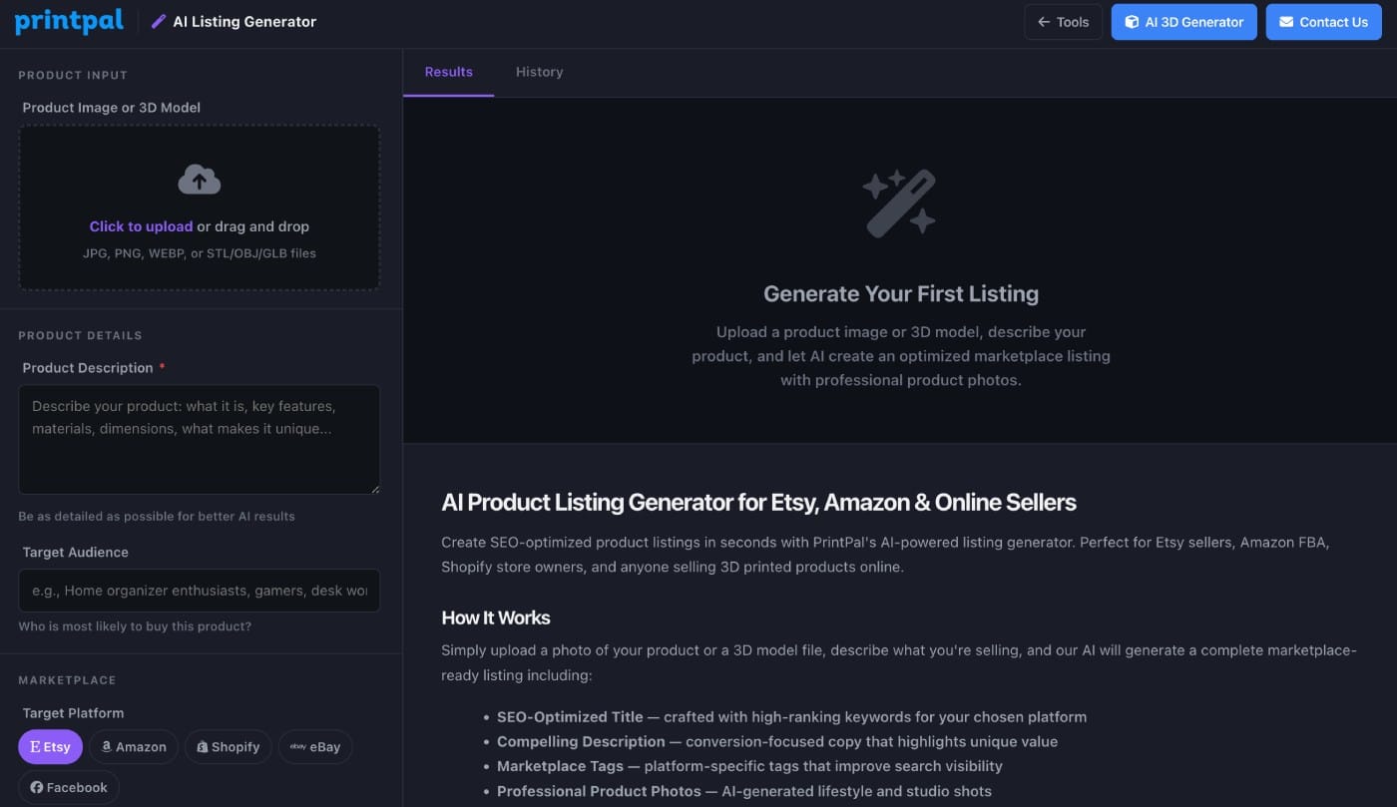The width and height of the screenshot is (1397, 807).
Task: Select Etsy as target platform
Action: pos(50,747)
